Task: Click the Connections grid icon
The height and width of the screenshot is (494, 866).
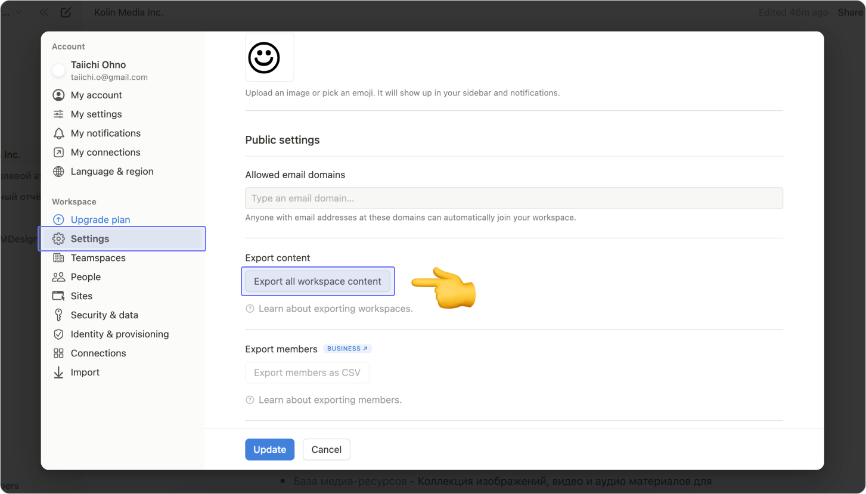Action: [x=58, y=353]
